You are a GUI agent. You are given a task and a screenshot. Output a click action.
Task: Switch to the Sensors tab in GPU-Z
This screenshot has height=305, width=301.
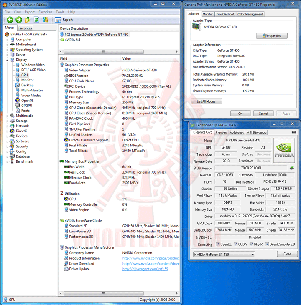pyautogui.click(x=221, y=133)
